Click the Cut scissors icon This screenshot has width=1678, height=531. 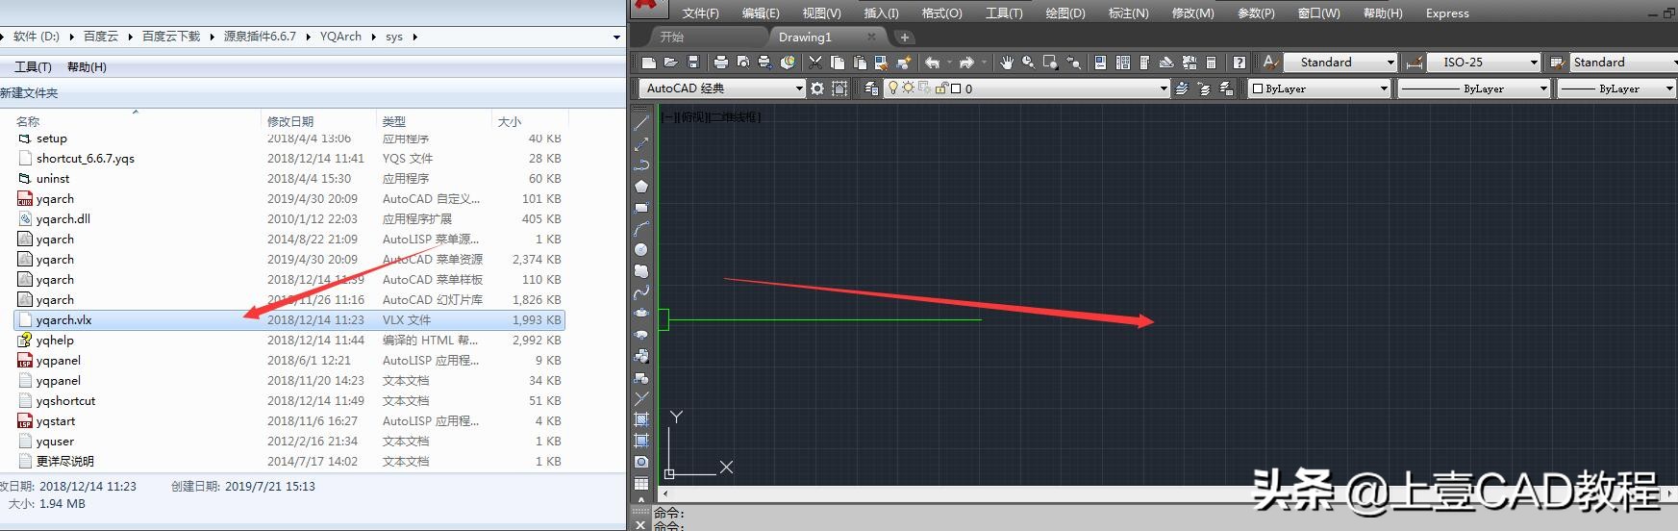815,63
